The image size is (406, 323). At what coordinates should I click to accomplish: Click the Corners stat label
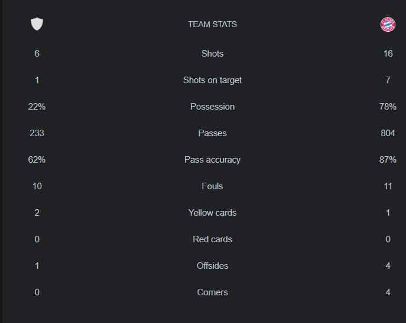click(x=212, y=292)
